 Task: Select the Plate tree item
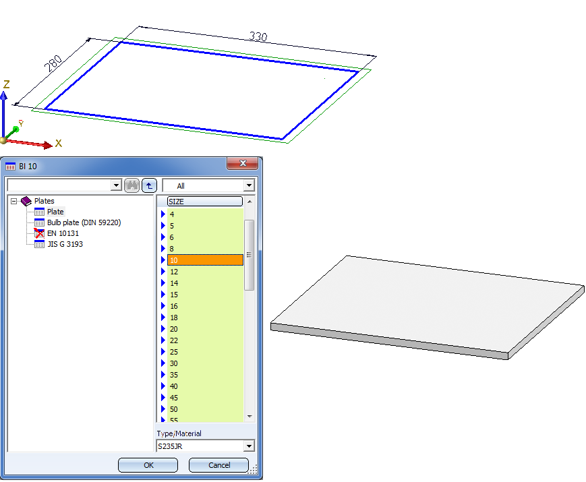point(55,212)
